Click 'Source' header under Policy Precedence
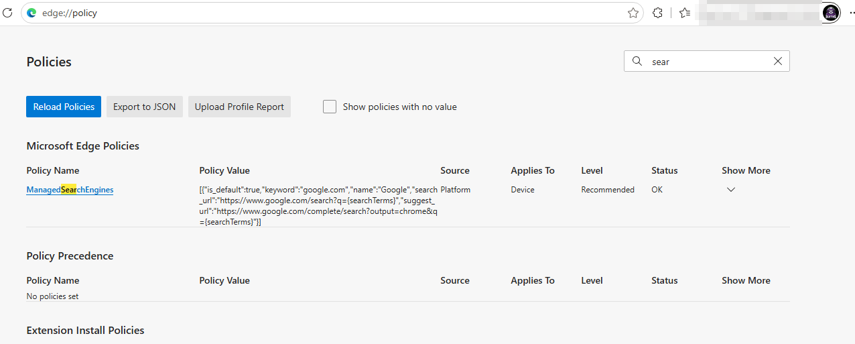The height and width of the screenshot is (344, 855). tap(455, 280)
